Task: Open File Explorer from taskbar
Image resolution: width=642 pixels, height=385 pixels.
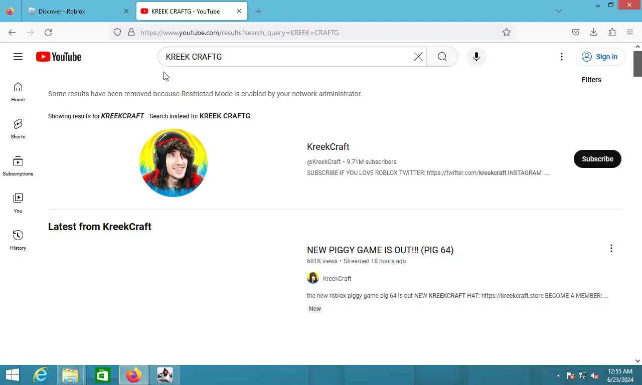Action: click(x=71, y=375)
